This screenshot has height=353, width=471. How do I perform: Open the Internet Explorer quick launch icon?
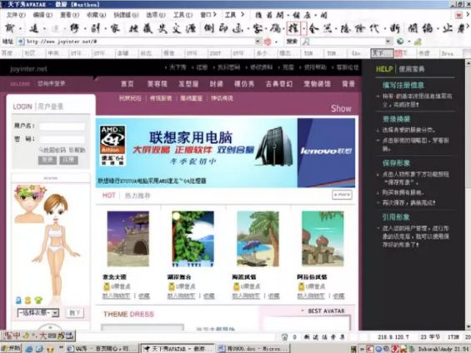pyautogui.click(x=29, y=349)
